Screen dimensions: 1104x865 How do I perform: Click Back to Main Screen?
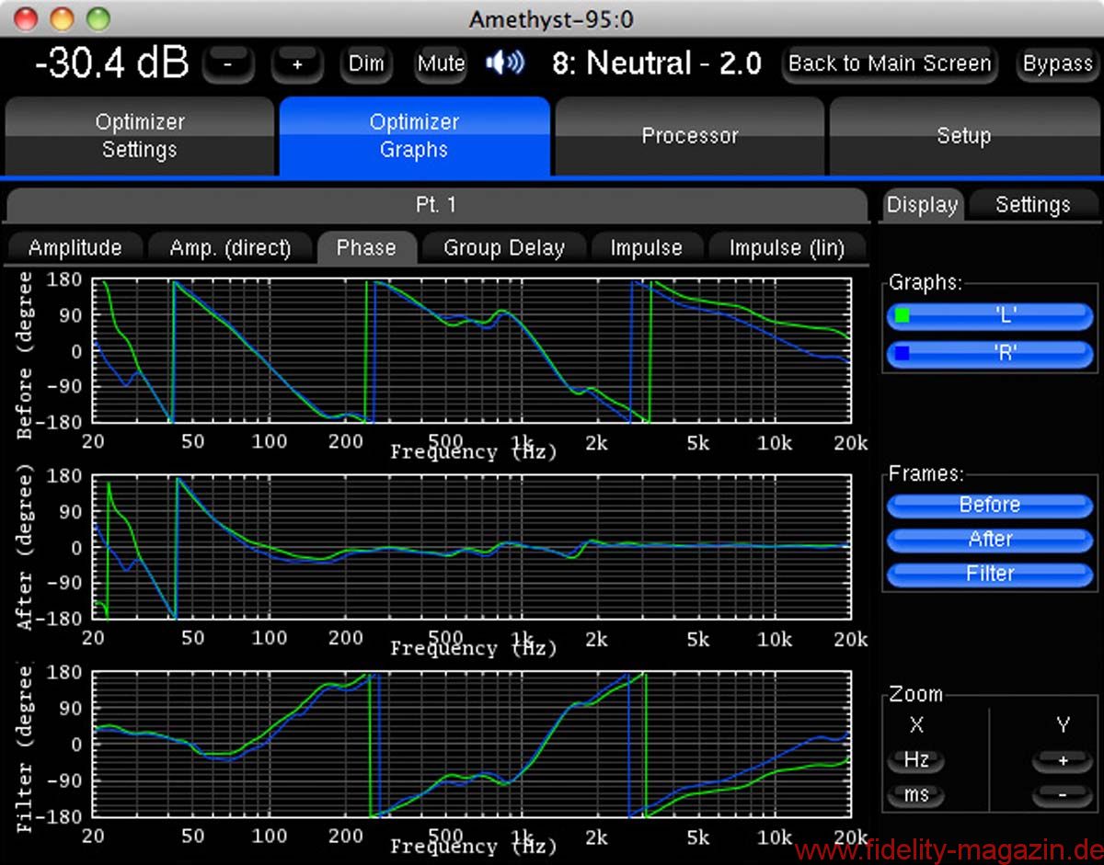click(x=890, y=64)
